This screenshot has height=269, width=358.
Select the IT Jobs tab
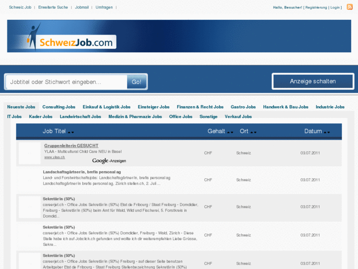click(14, 116)
